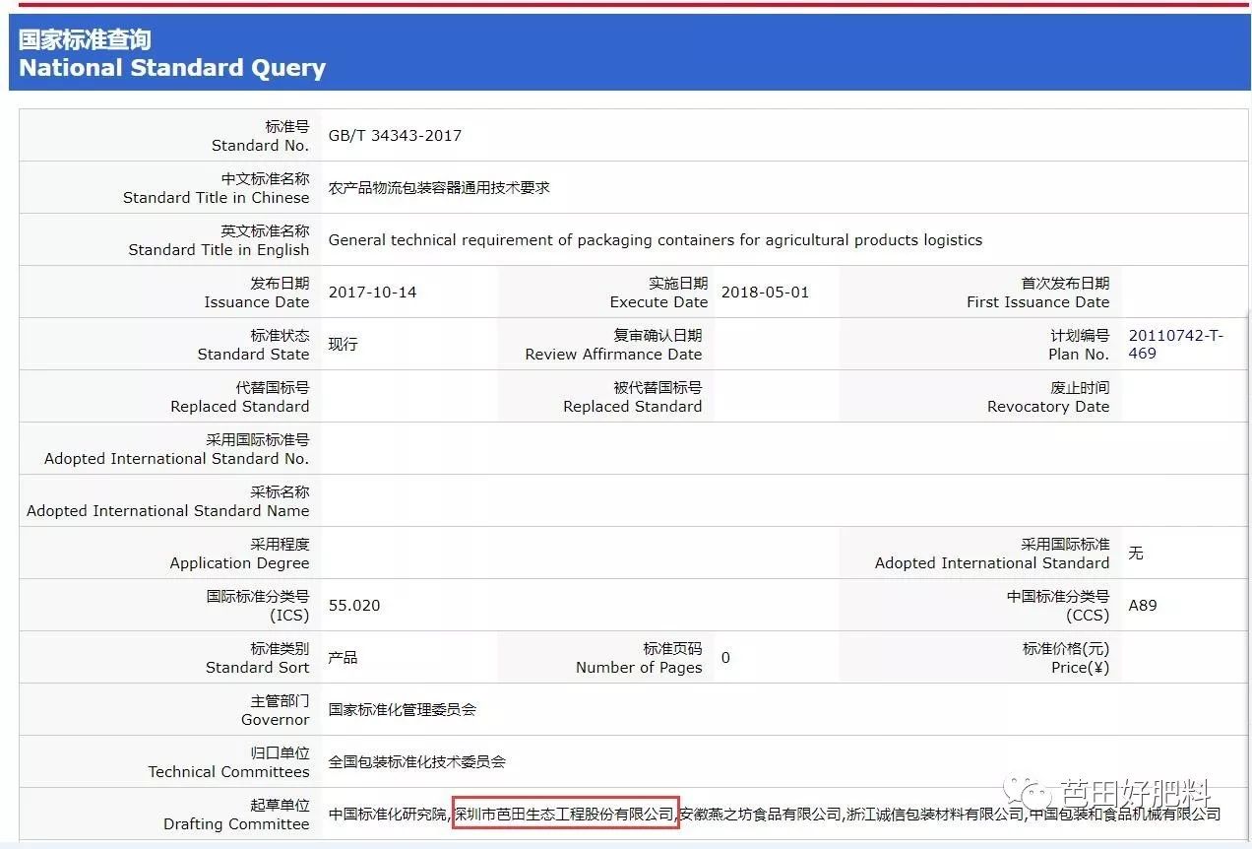The height and width of the screenshot is (849, 1252).
Task: Click the Drafting Committee label
Action: (236, 815)
